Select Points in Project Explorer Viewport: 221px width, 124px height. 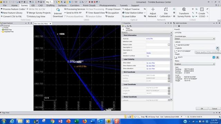tap(6, 28)
